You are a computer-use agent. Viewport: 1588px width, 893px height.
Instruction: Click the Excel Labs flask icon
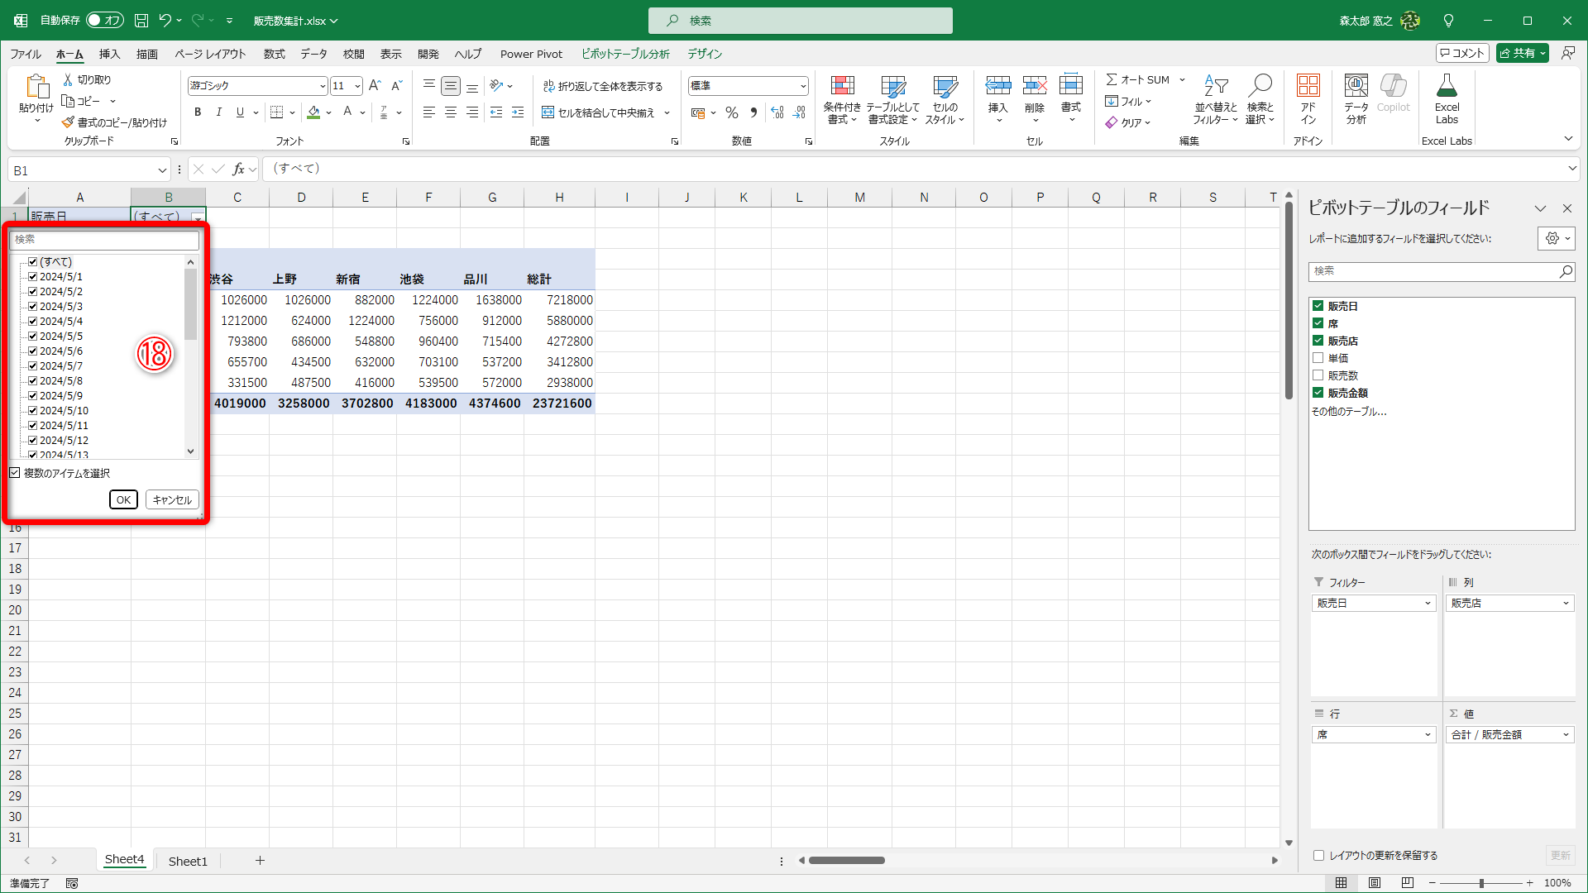1447,87
